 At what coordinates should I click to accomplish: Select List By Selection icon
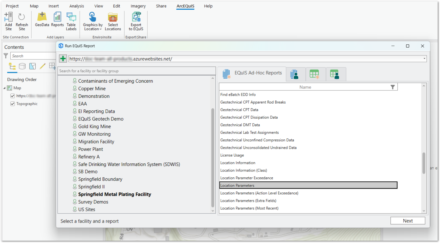pos(32,66)
